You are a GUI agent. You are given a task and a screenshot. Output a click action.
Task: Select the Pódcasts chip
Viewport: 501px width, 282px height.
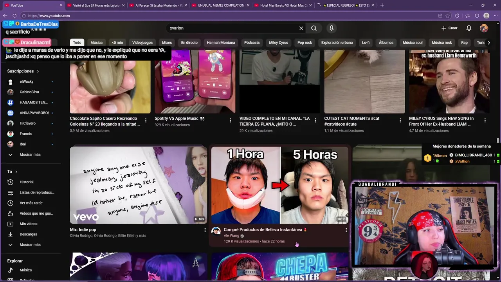click(252, 43)
